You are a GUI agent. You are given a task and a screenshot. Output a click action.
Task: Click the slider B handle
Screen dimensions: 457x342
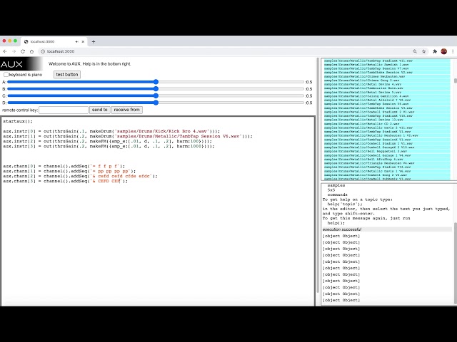(x=156, y=89)
